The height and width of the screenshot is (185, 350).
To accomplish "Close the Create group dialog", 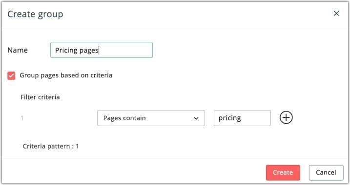I will click(336, 13).
